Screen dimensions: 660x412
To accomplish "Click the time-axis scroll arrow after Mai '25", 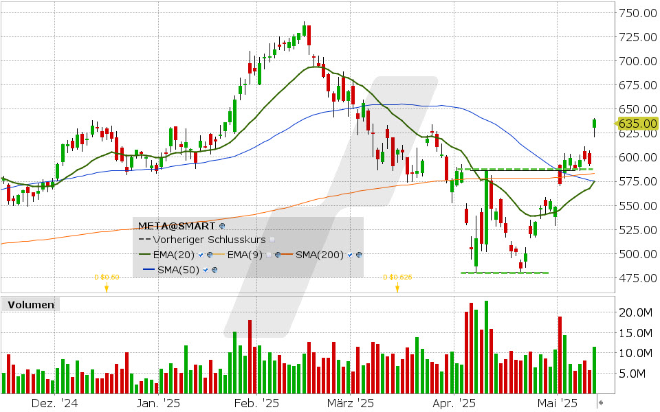I will [601, 403].
